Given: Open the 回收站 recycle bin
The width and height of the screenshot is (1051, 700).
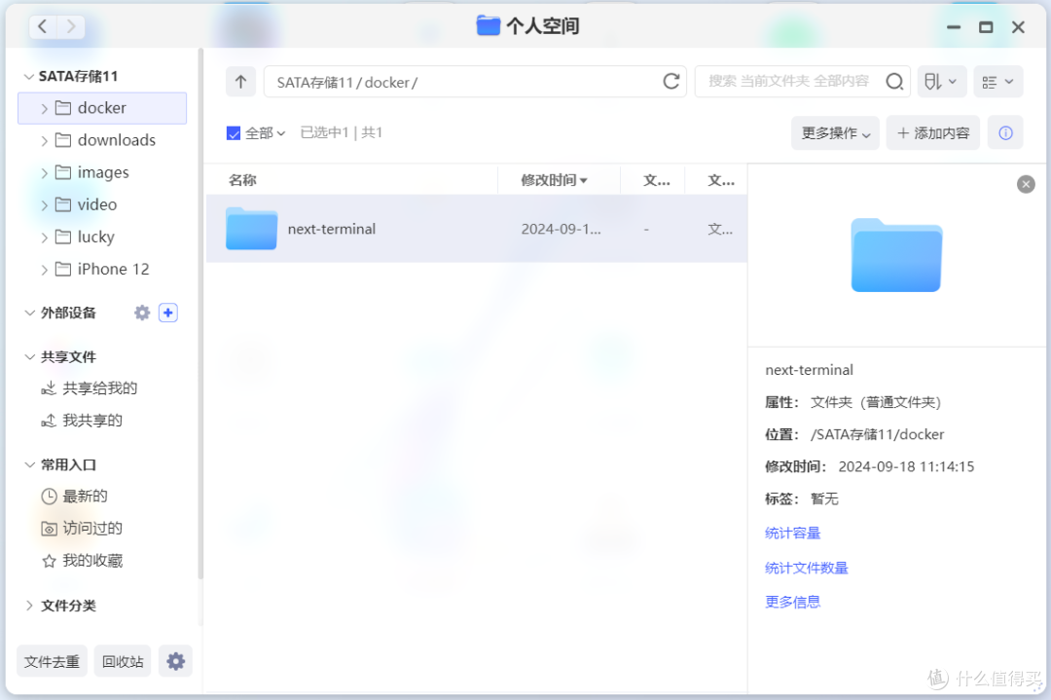Looking at the screenshot, I should click(x=123, y=662).
